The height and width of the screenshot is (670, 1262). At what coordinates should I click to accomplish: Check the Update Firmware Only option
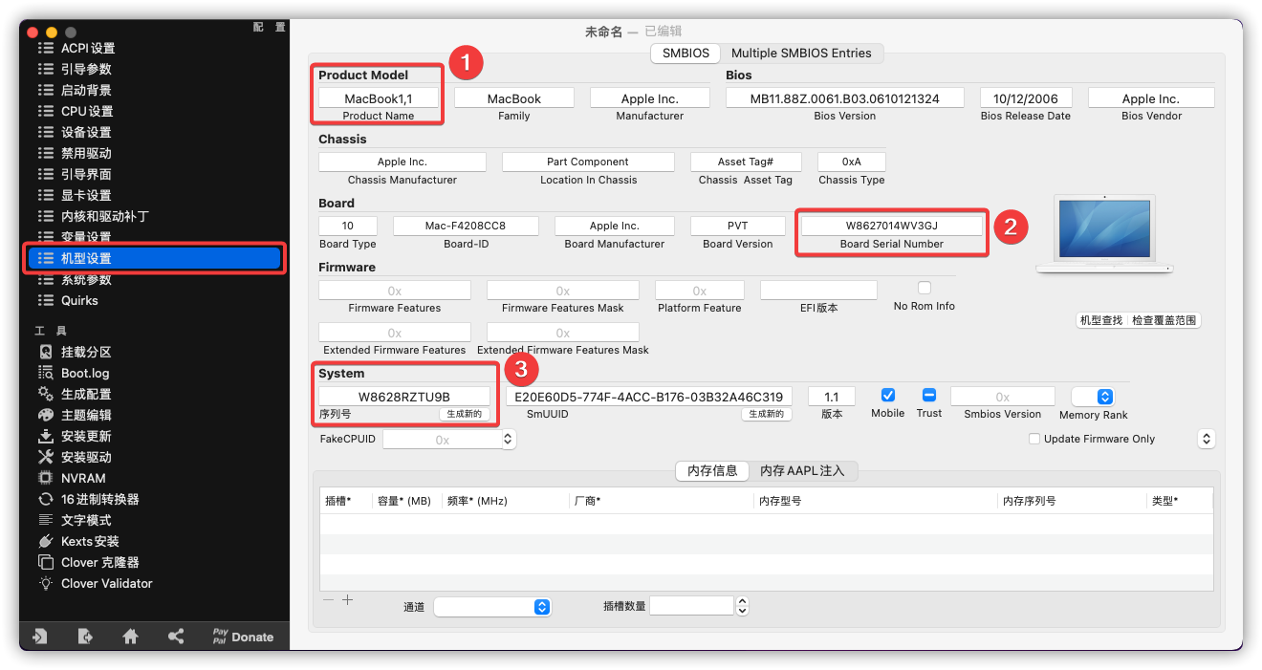(x=1034, y=439)
